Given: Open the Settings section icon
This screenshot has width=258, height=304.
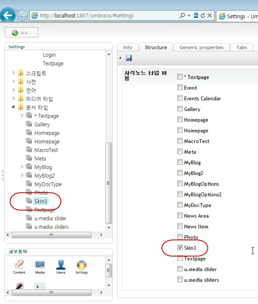Looking at the screenshot, I should coord(81,267).
